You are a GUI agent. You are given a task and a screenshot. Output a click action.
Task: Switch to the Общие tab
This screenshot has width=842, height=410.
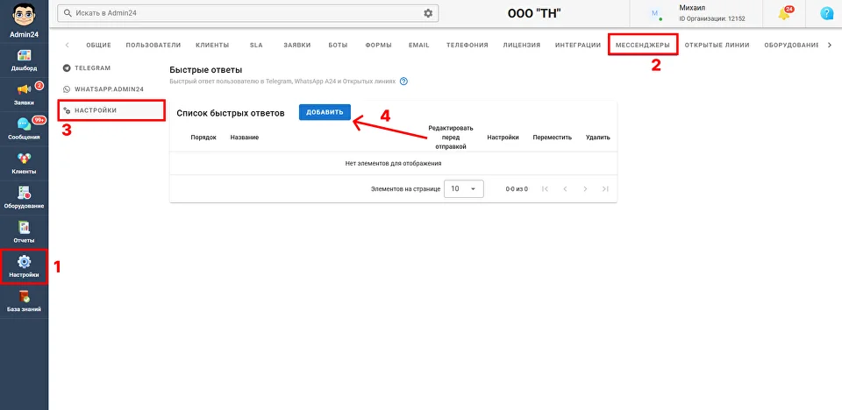tap(98, 45)
